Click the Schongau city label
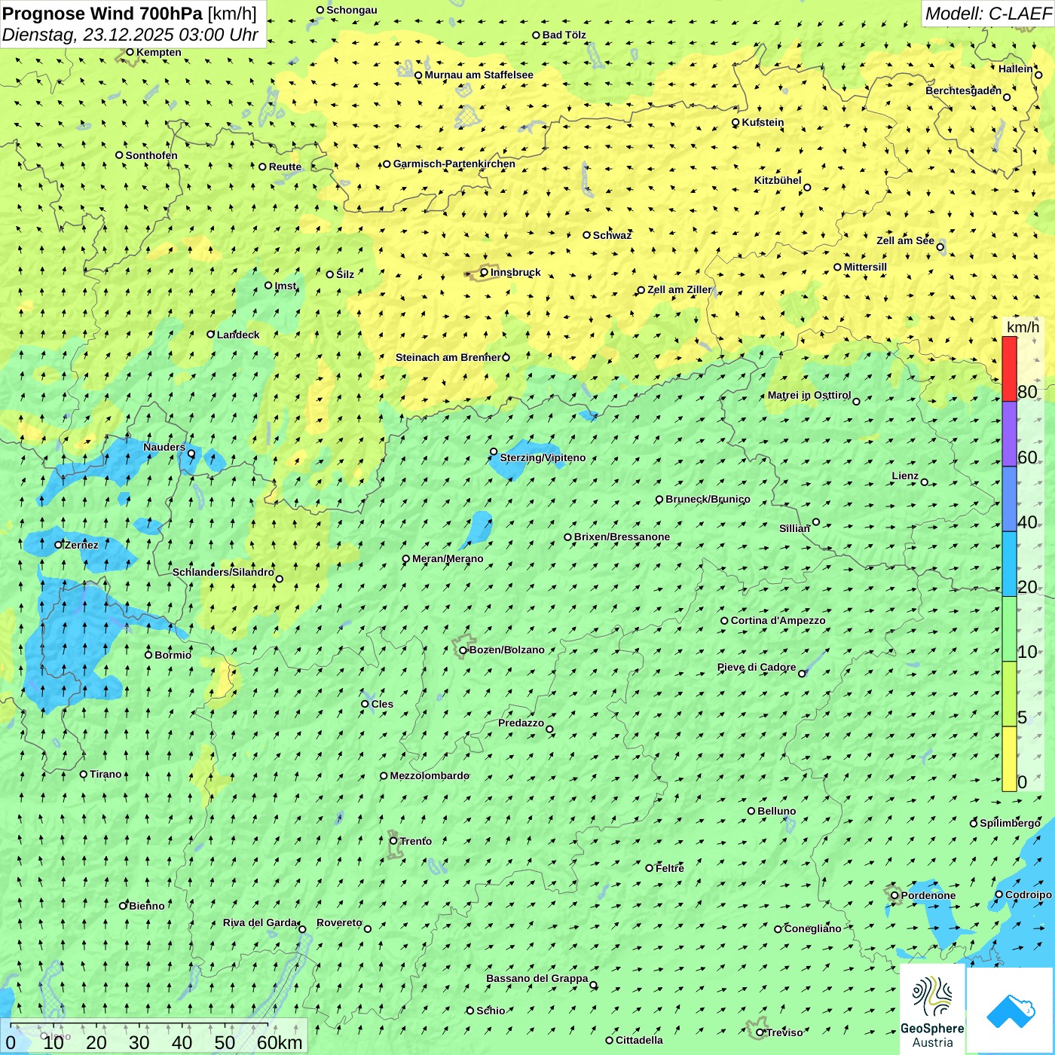 (x=351, y=10)
